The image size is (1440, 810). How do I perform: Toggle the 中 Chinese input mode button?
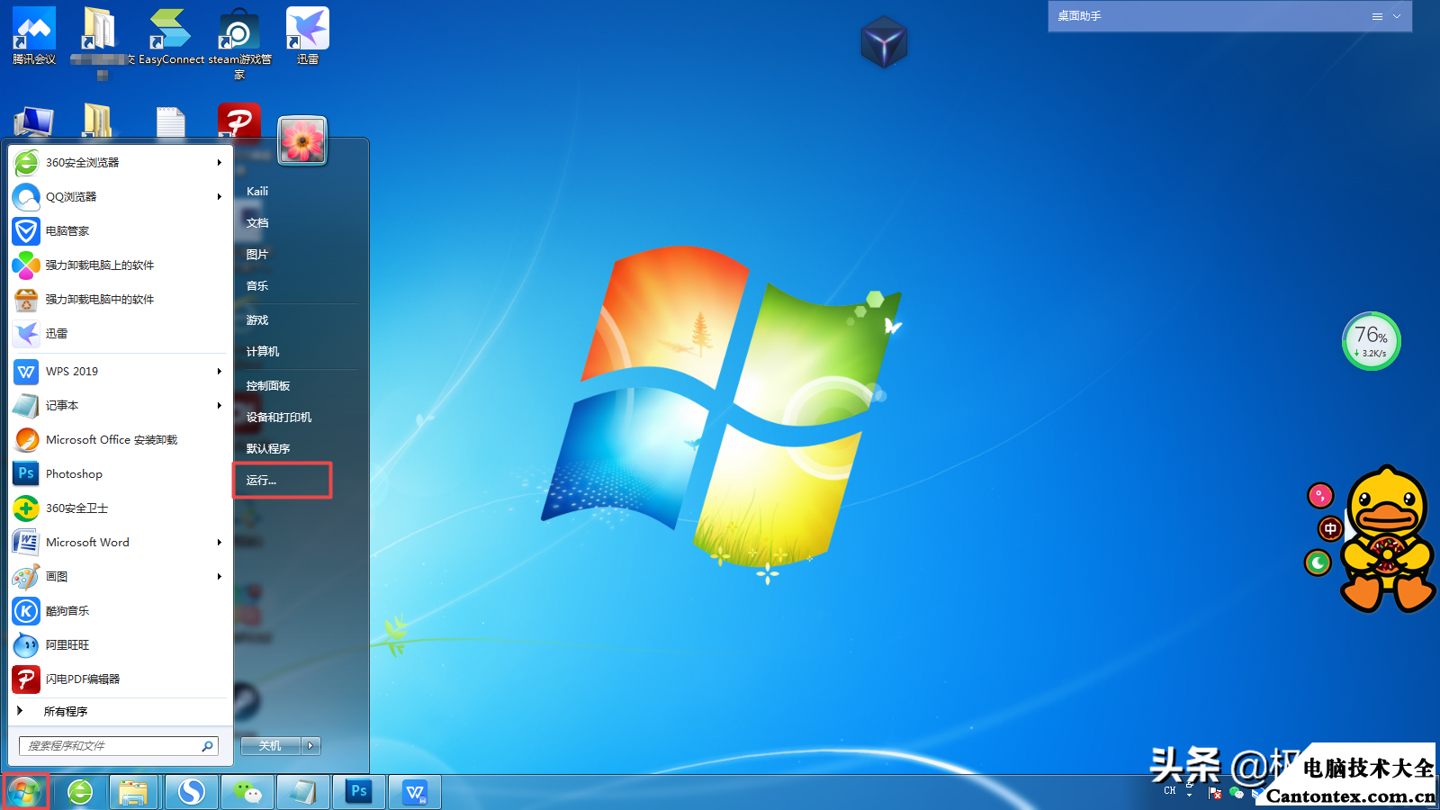click(1330, 528)
